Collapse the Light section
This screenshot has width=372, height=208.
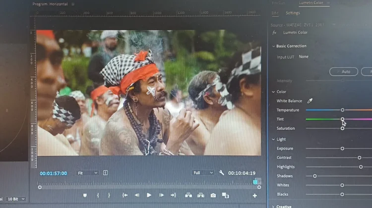click(273, 140)
